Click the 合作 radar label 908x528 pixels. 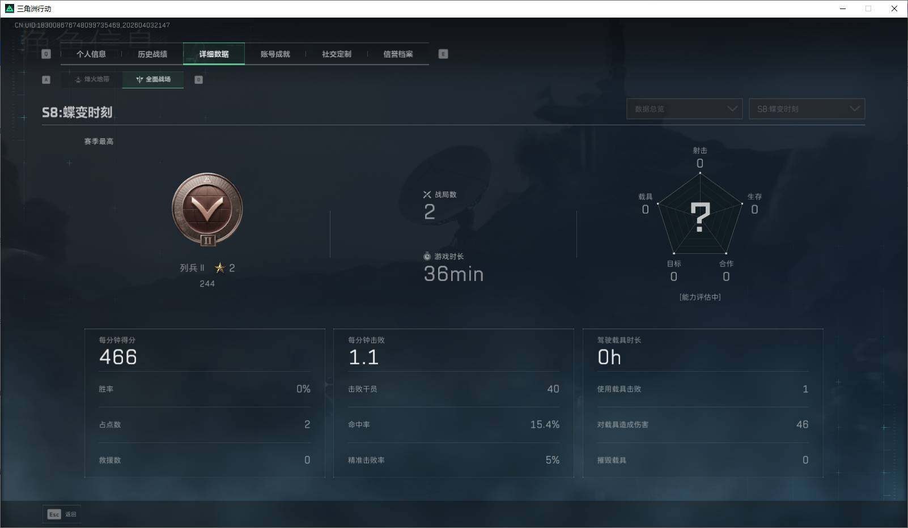click(x=726, y=263)
